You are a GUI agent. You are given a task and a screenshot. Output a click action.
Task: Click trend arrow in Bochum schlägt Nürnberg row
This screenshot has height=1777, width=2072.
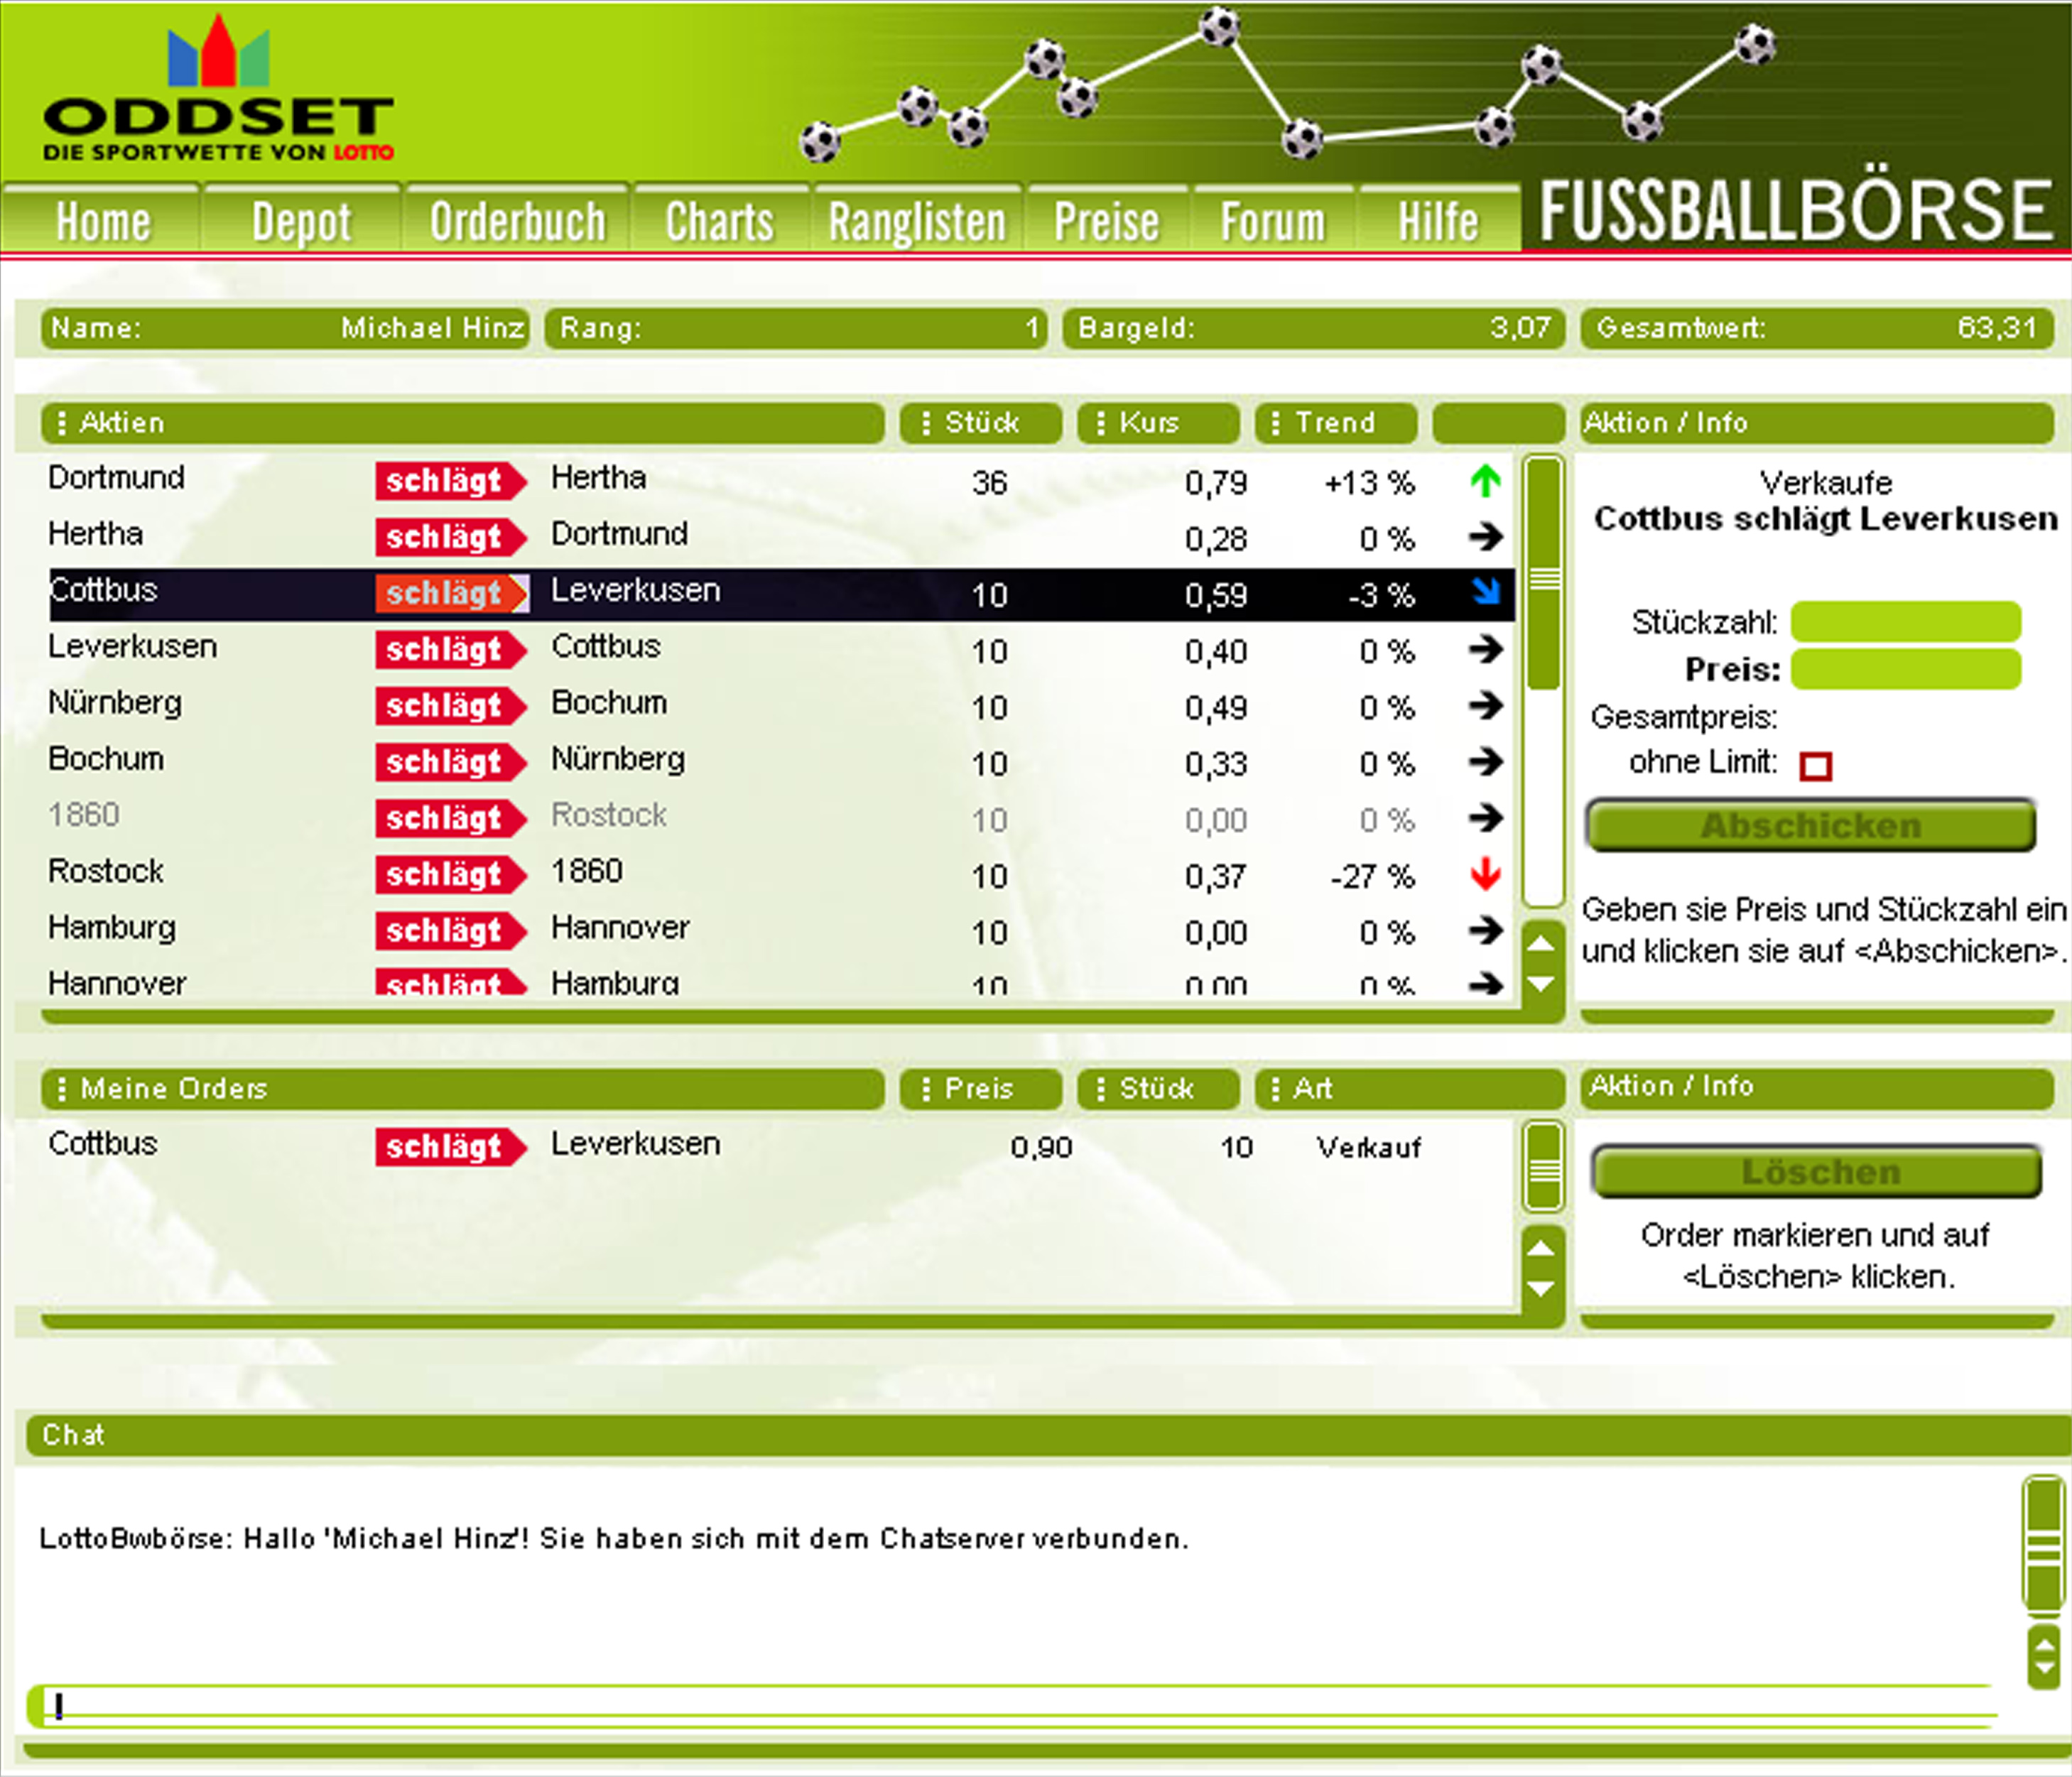pyautogui.click(x=1485, y=762)
